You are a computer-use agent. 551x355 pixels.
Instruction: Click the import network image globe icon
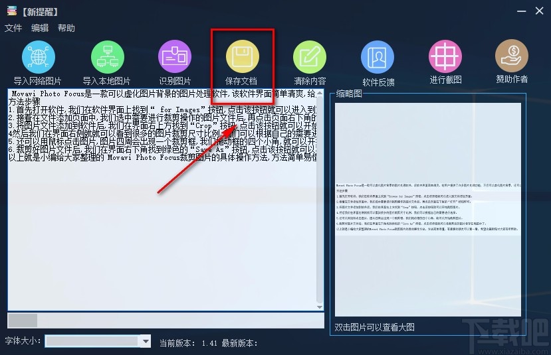point(39,57)
